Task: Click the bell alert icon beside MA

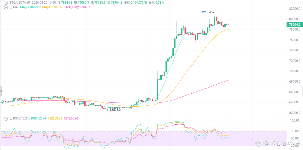Action: click(x=11, y=7)
